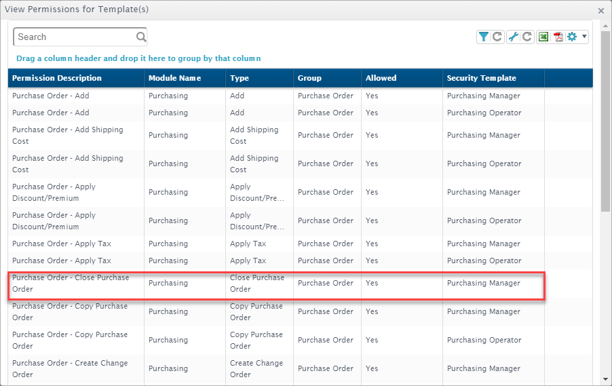Expand the dropdown arrow beside the gear
The width and height of the screenshot is (612, 386).
coord(584,37)
